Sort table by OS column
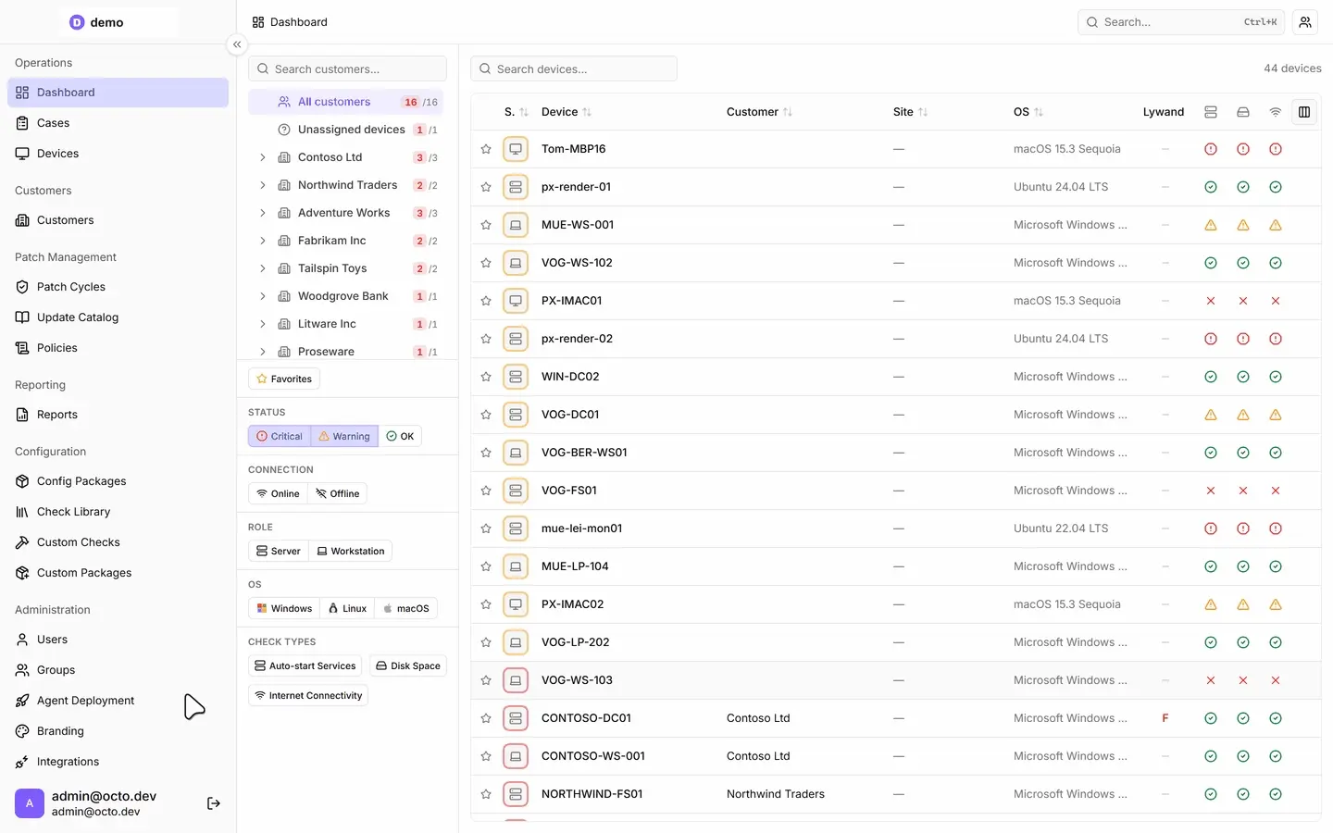 pyautogui.click(x=1028, y=112)
